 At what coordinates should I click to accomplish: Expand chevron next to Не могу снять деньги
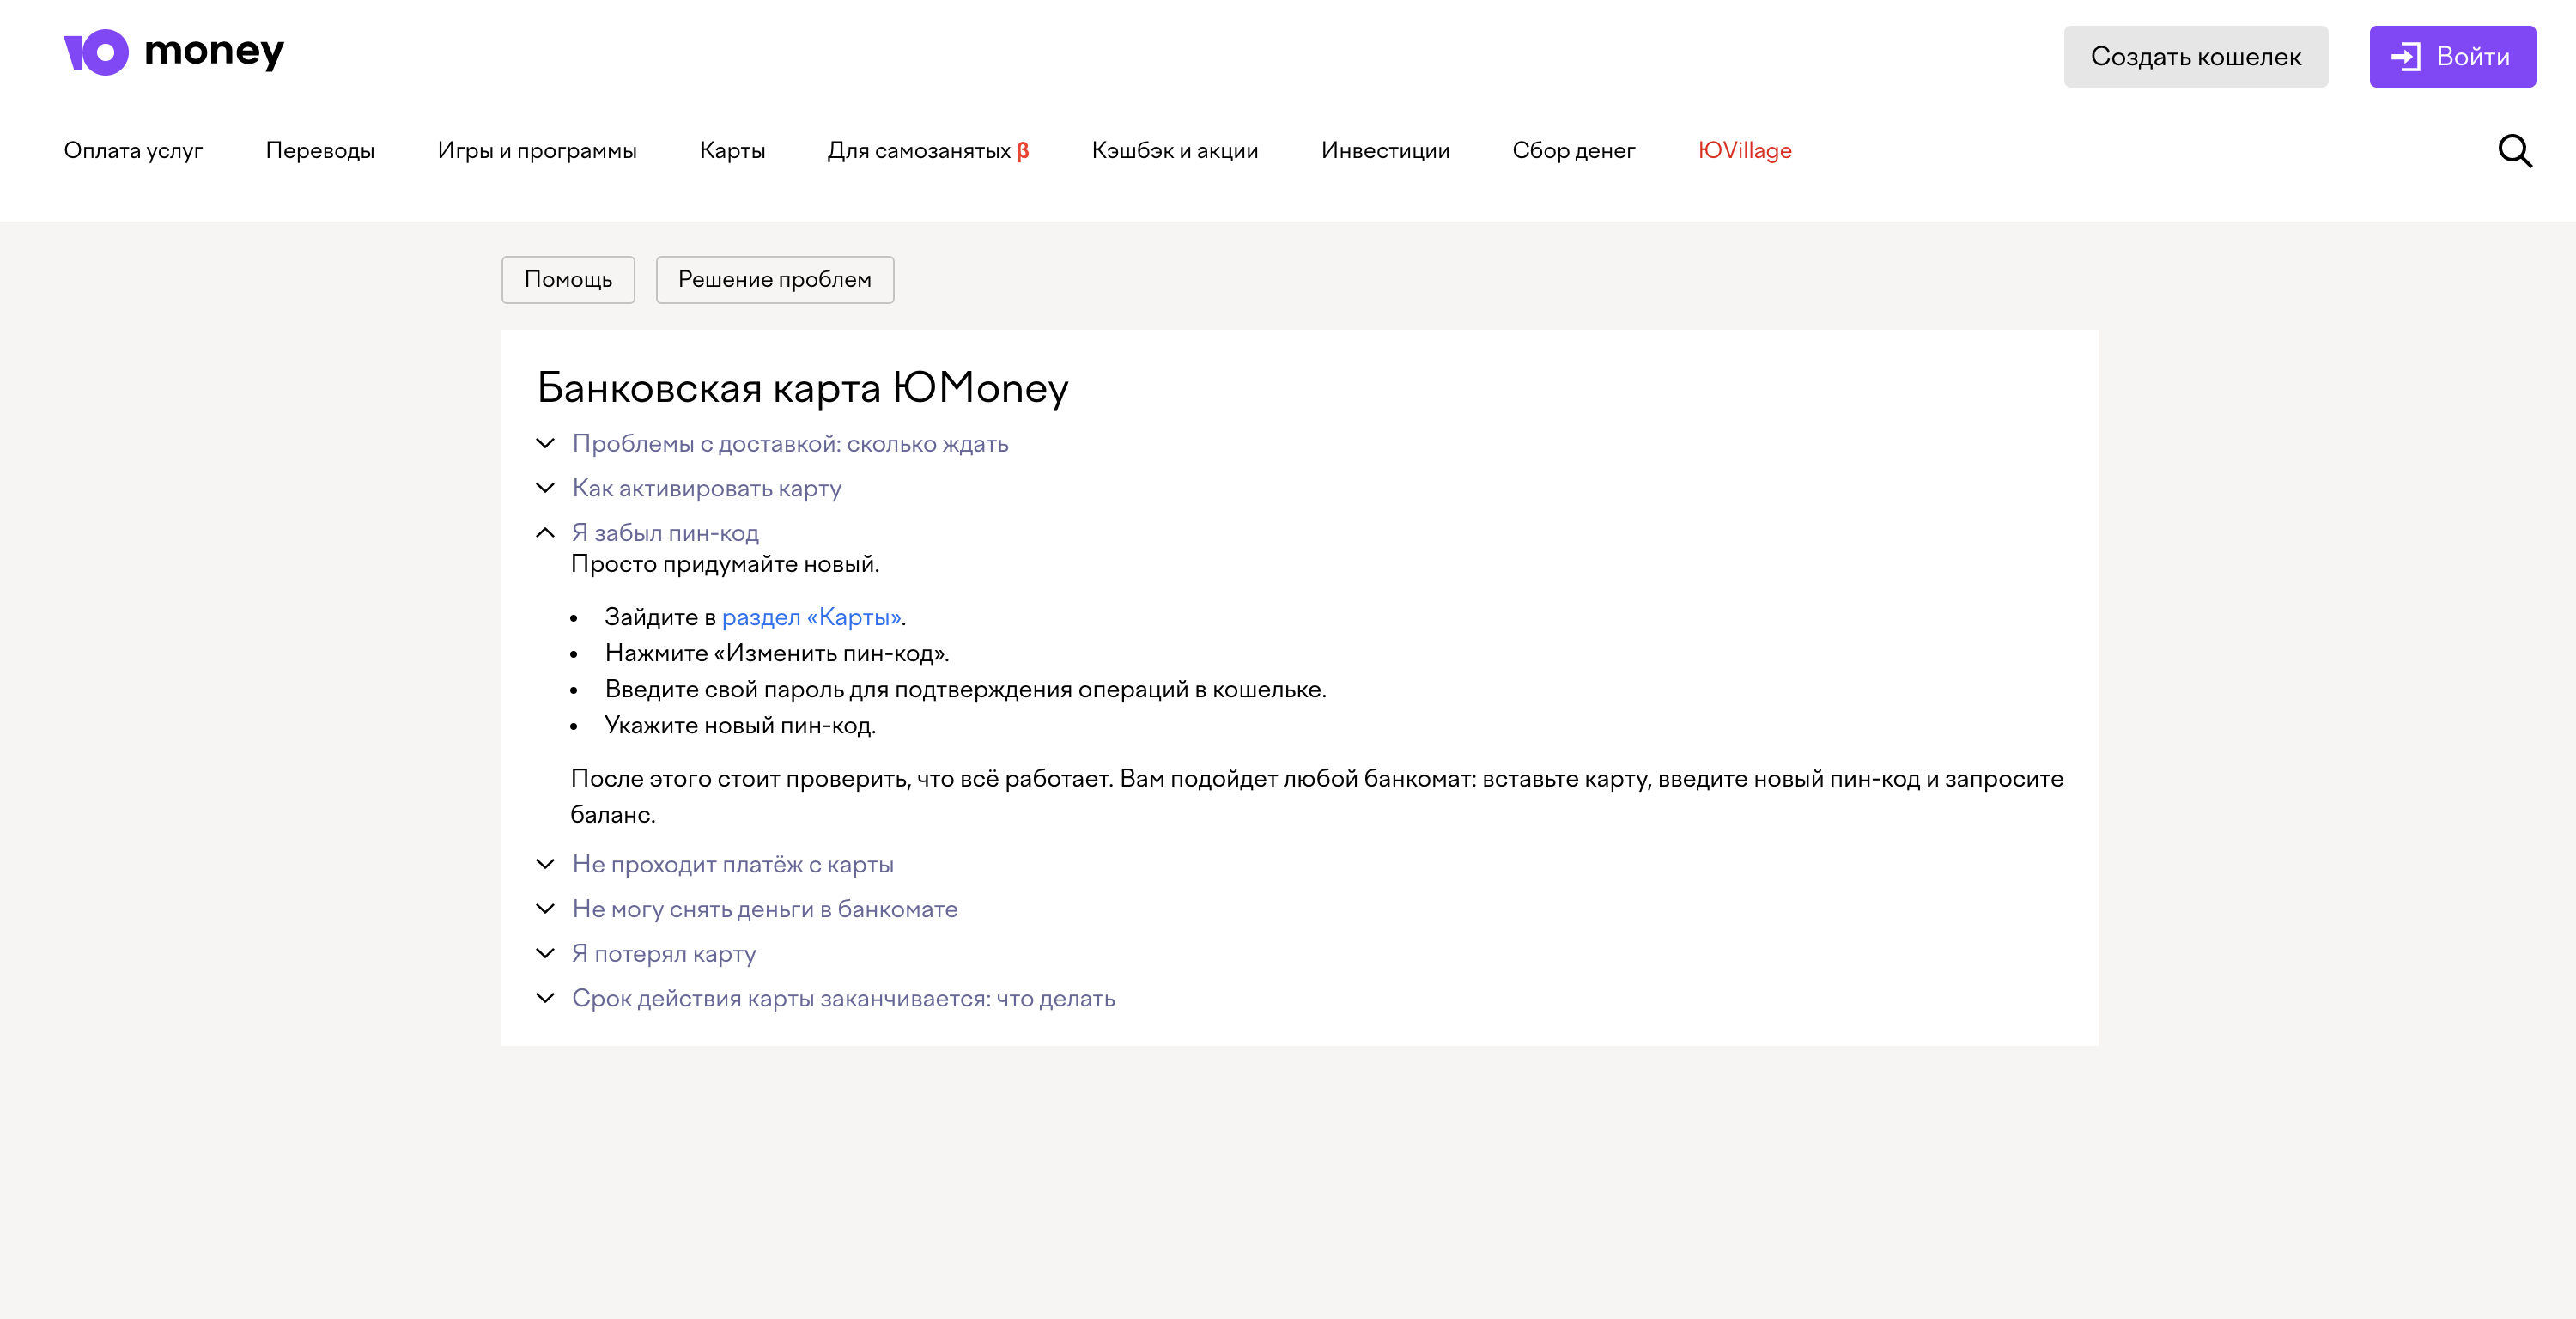tap(545, 909)
